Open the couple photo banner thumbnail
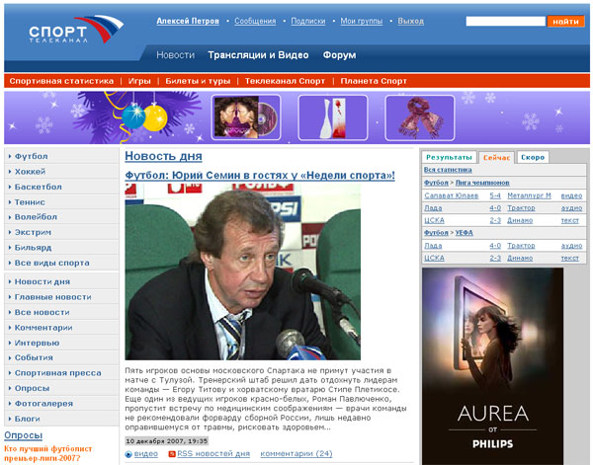Viewport: 593px width, 465px height. click(241, 117)
